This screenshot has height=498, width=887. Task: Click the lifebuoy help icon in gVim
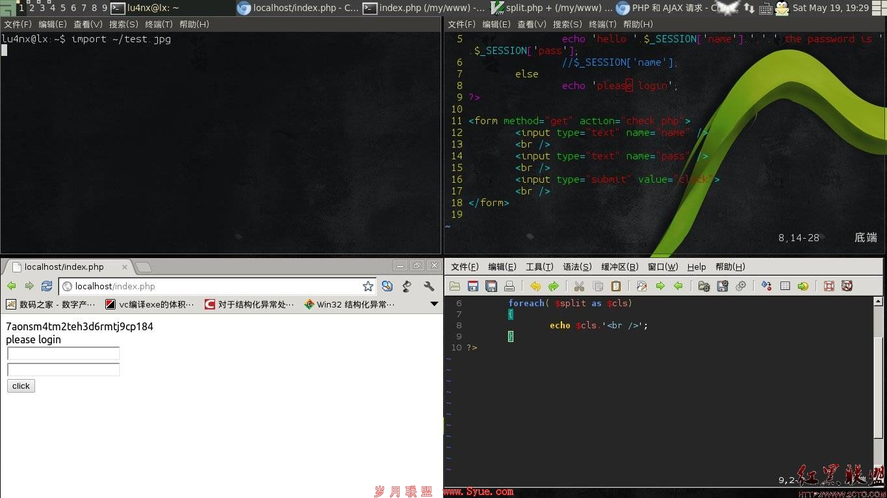pos(829,286)
